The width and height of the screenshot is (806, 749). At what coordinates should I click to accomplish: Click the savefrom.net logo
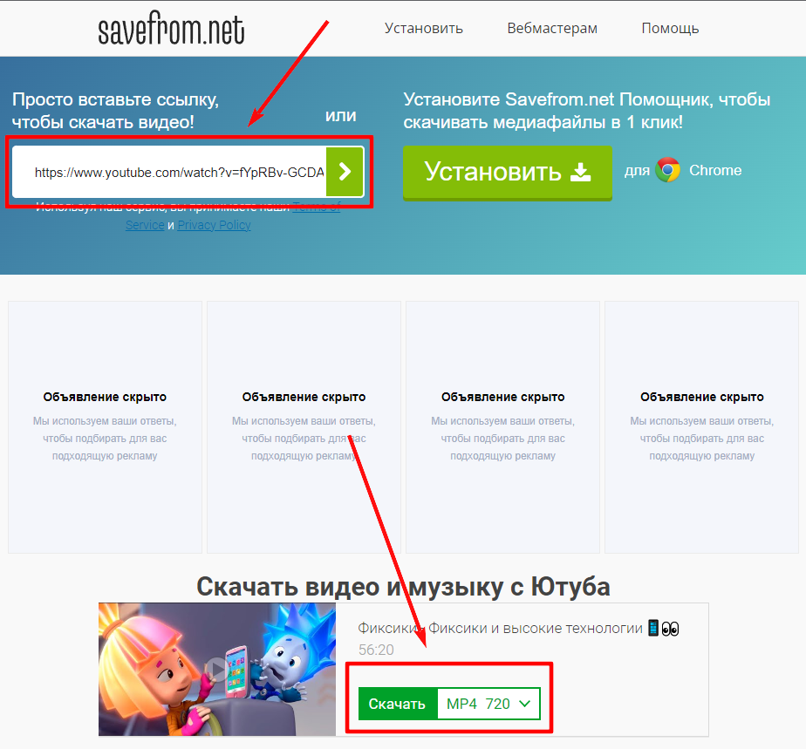pos(171,28)
